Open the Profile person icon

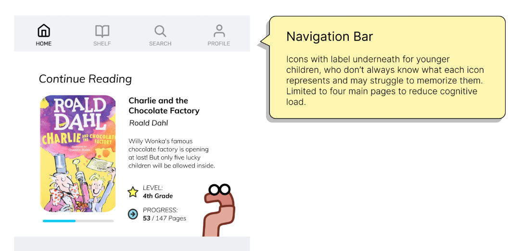click(x=219, y=31)
